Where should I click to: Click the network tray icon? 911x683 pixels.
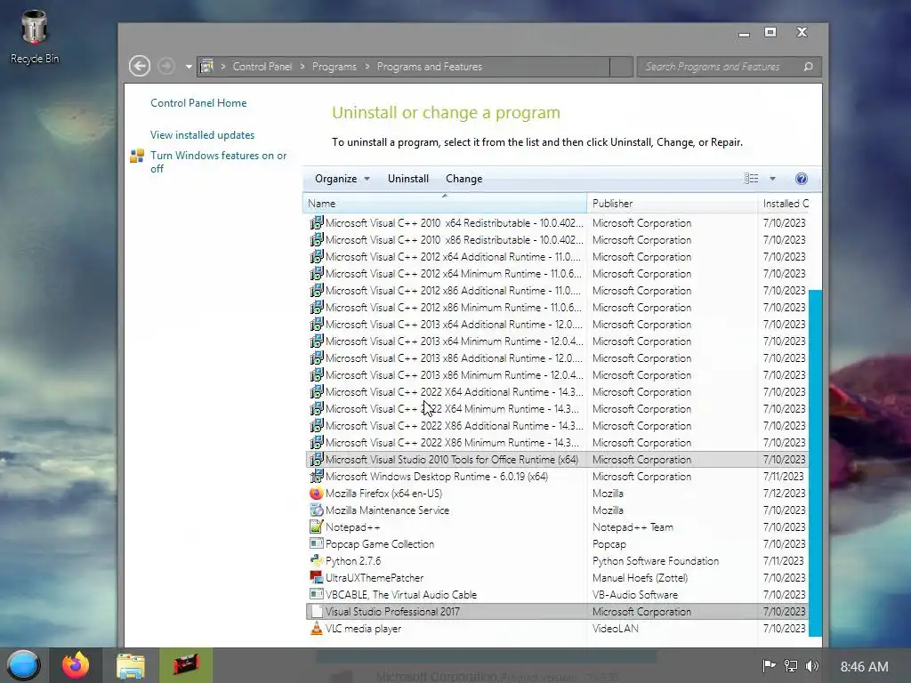(791, 666)
